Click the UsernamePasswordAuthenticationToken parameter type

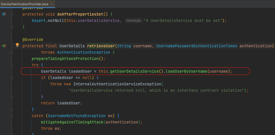click(197, 46)
